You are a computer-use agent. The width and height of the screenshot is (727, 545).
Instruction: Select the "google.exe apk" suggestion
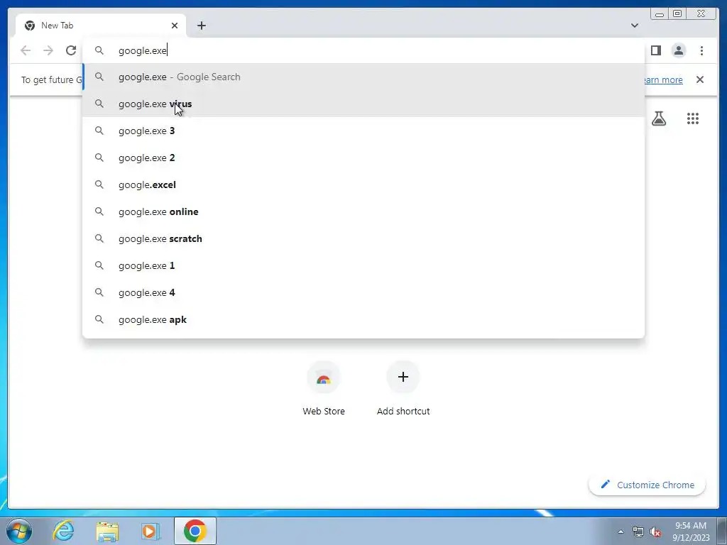[x=363, y=319]
